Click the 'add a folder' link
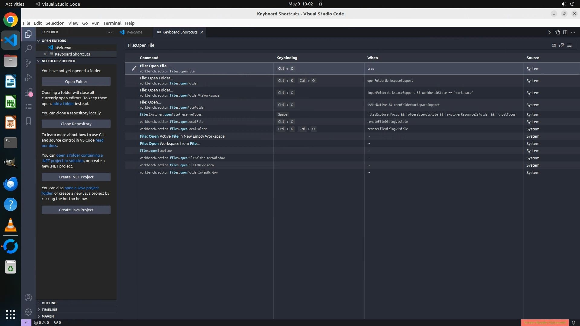Screen dimensions: 580x326 click(63, 104)
